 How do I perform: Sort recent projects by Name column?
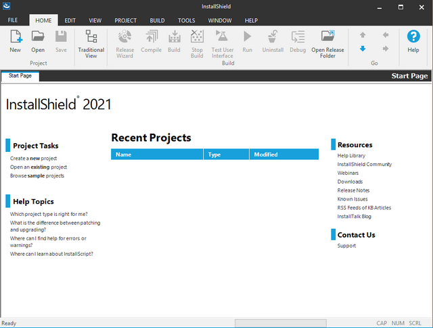point(157,155)
